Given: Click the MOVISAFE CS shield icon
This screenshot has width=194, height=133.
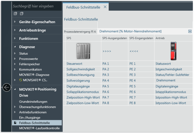Looking at the screenshot, I should (x=21, y=80).
